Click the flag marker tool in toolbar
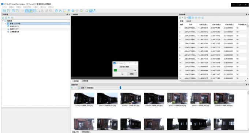 point(69,11)
